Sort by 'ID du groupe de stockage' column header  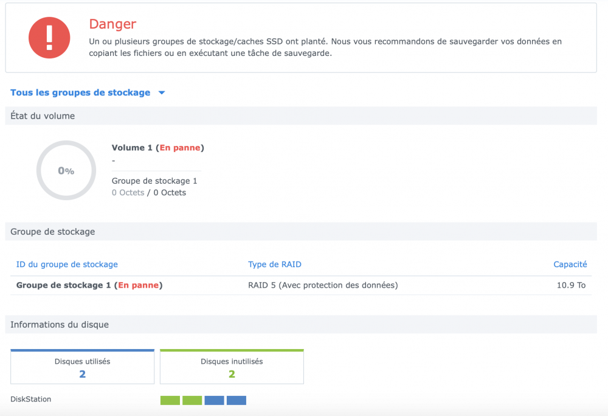click(x=67, y=265)
